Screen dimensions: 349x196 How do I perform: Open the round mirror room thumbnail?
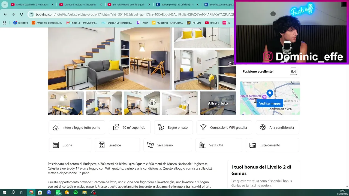[x=142, y=103]
